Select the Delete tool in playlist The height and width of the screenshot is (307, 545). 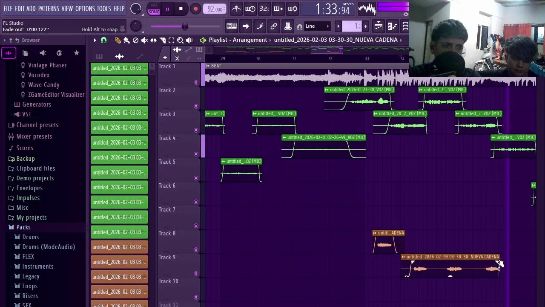[135, 40]
